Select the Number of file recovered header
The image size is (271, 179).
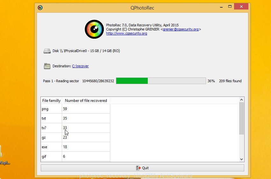86,101
